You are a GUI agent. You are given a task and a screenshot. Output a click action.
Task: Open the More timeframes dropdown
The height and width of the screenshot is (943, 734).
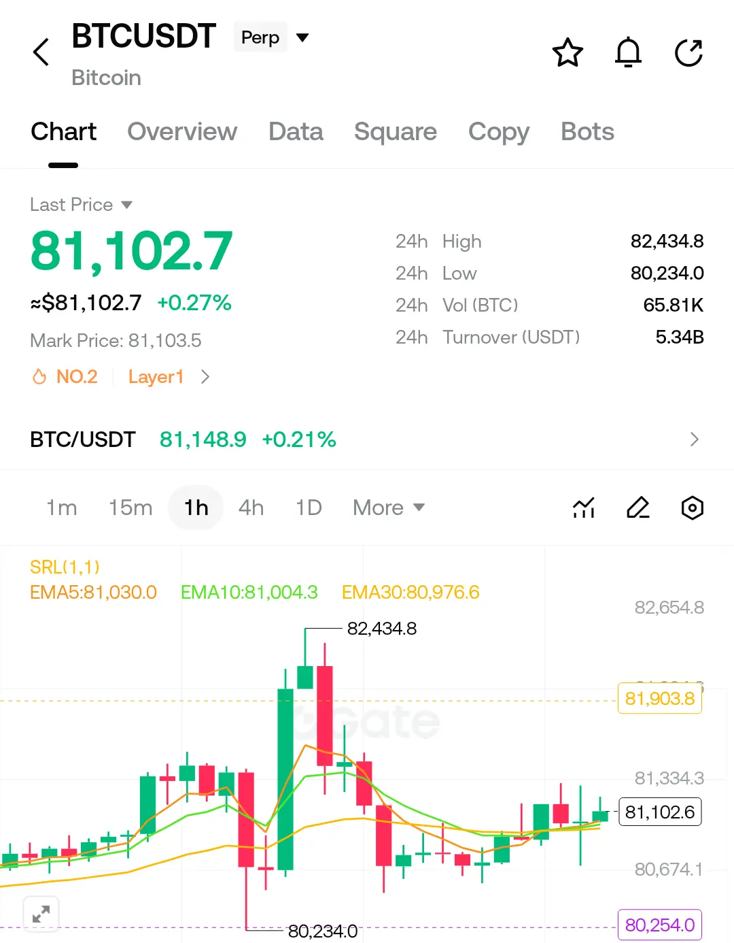pyautogui.click(x=389, y=508)
